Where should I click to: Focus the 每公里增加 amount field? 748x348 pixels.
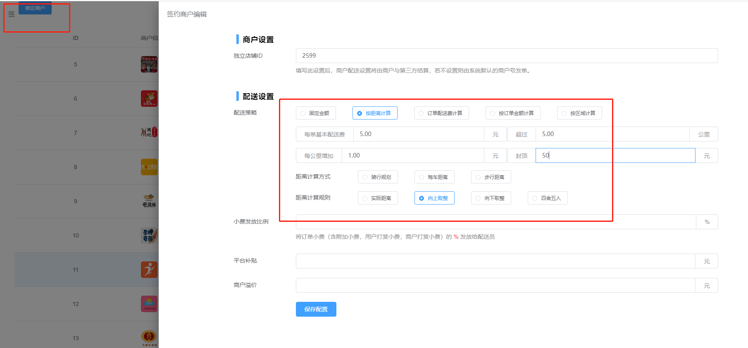413,155
